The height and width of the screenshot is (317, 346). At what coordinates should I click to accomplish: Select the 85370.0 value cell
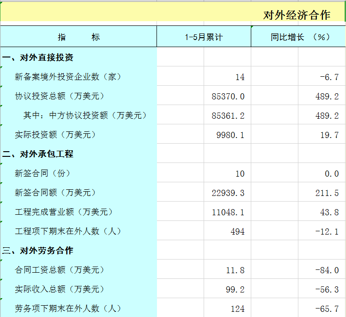[228, 97]
